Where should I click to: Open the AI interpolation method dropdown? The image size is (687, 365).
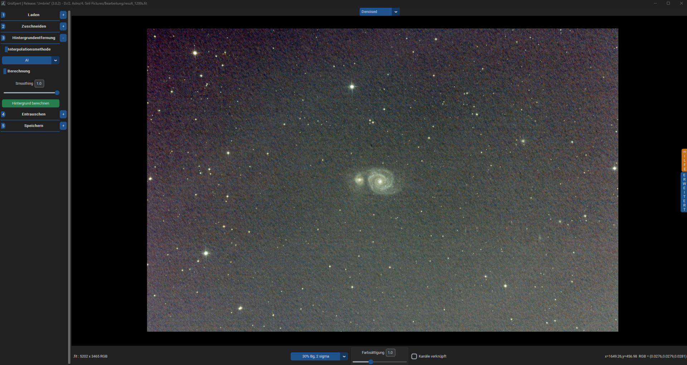[x=30, y=60]
